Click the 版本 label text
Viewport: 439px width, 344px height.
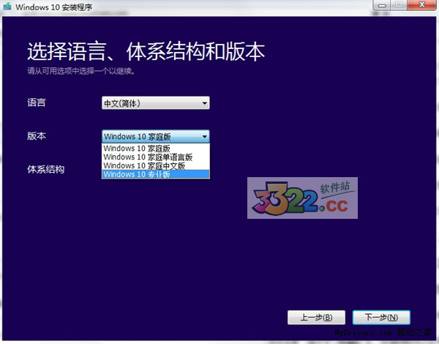click(37, 136)
